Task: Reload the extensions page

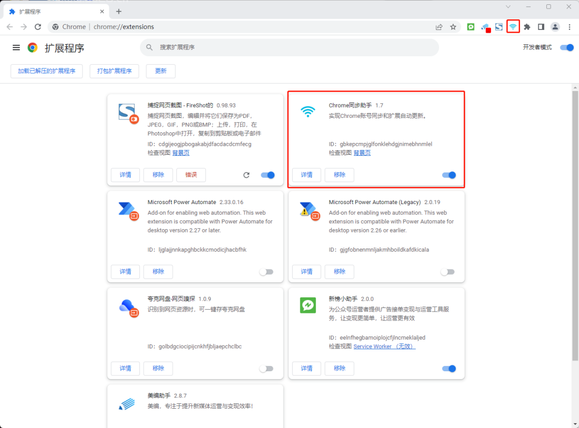Action: (38, 27)
